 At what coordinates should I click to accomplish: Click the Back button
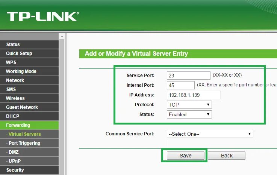click(227, 156)
